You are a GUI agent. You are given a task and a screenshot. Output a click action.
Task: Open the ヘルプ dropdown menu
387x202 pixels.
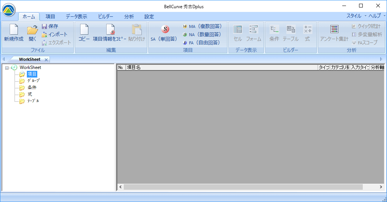coord(376,16)
